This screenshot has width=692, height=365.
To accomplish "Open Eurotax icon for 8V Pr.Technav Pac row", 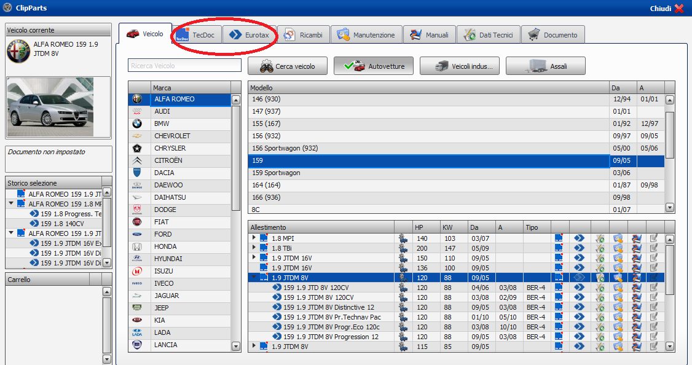I will (579, 317).
